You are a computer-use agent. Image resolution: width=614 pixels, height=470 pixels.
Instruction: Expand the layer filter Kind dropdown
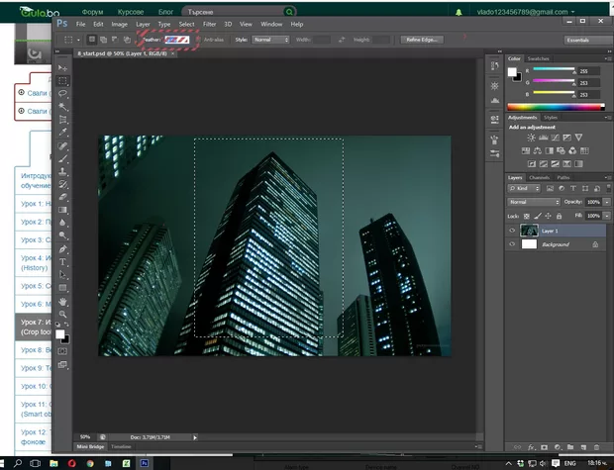pos(525,188)
